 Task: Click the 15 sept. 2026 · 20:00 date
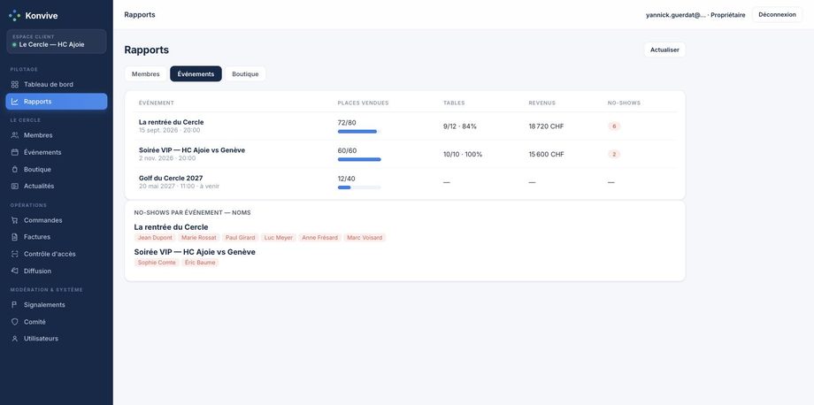click(169, 130)
